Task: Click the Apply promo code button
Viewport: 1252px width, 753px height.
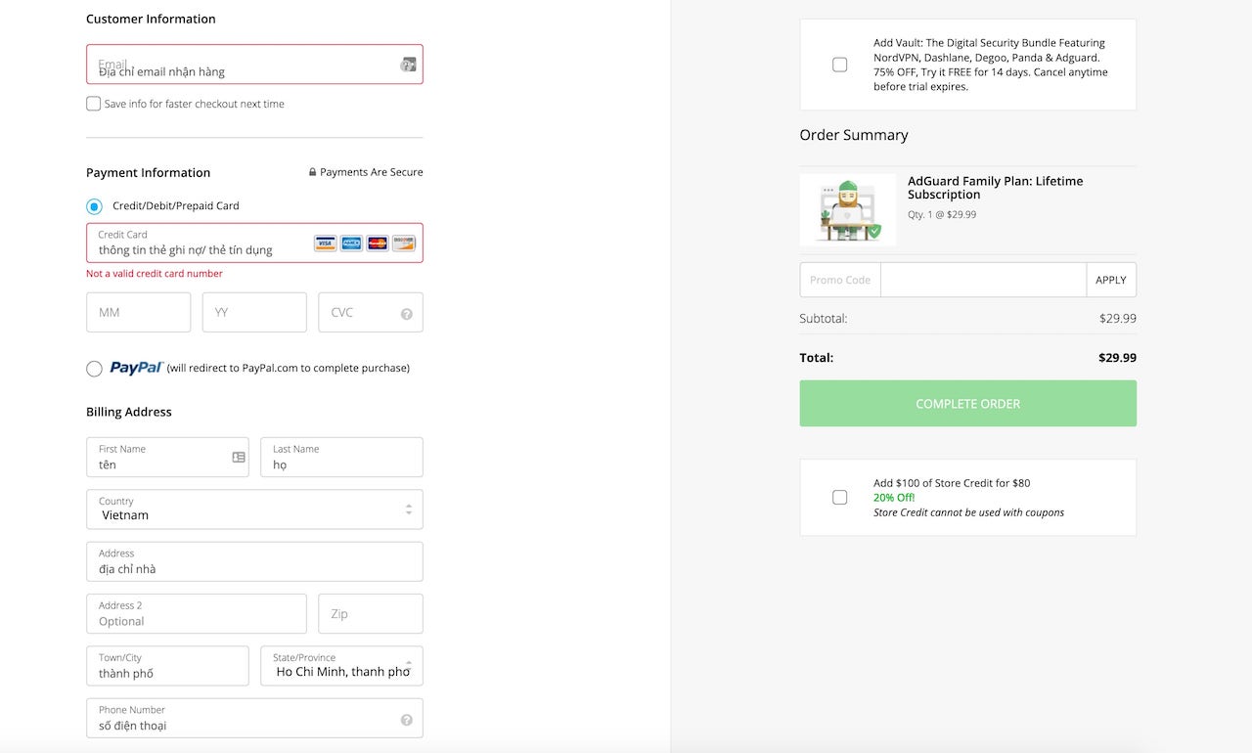Action: pos(1110,280)
